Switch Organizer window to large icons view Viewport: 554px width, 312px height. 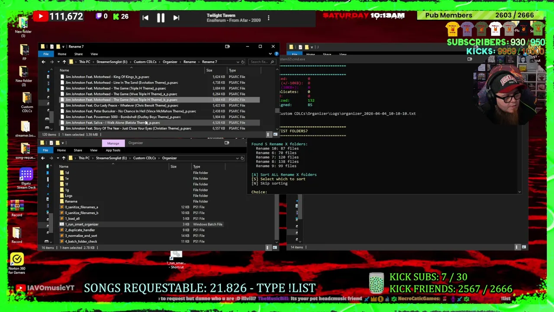274,247
